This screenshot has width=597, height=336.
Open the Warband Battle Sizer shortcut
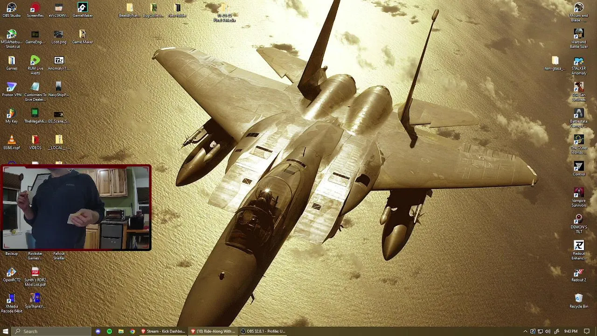[579, 39]
